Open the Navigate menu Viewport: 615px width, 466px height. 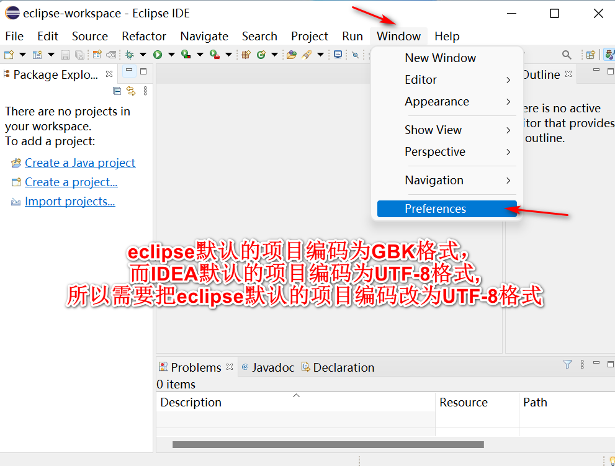pos(204,36)
